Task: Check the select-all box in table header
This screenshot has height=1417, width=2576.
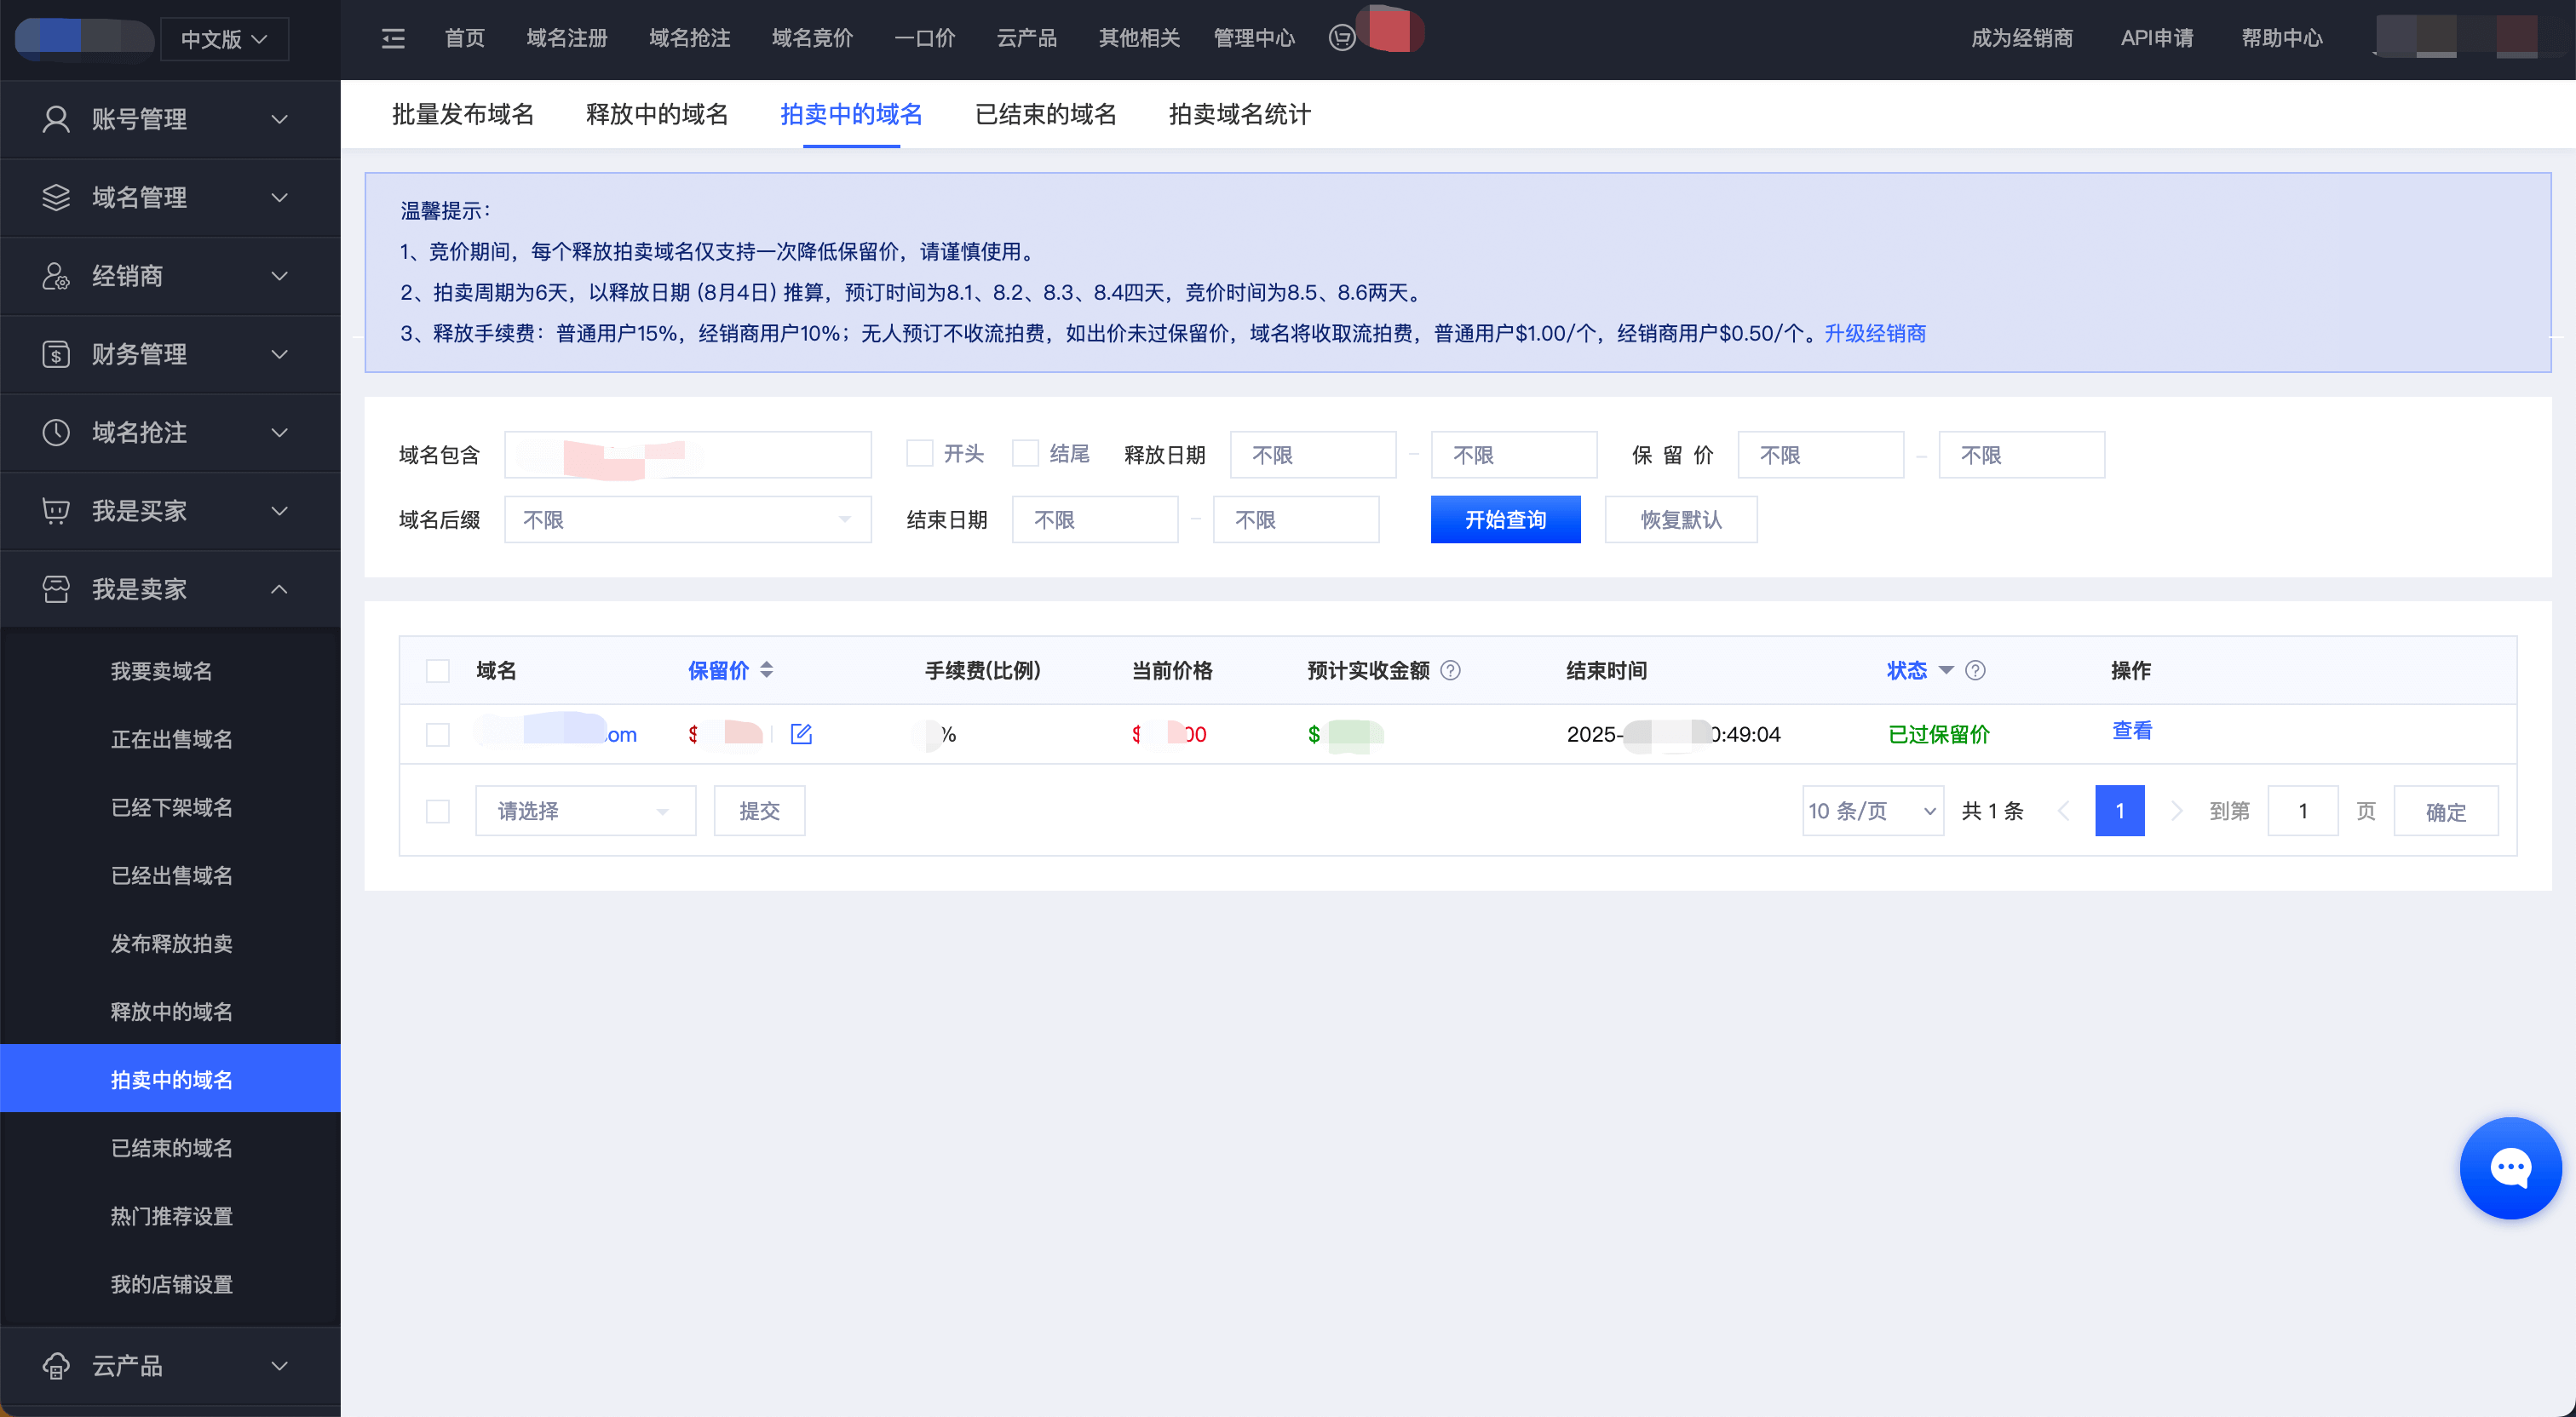Action: pyautogui.click(x=437, y=670)
